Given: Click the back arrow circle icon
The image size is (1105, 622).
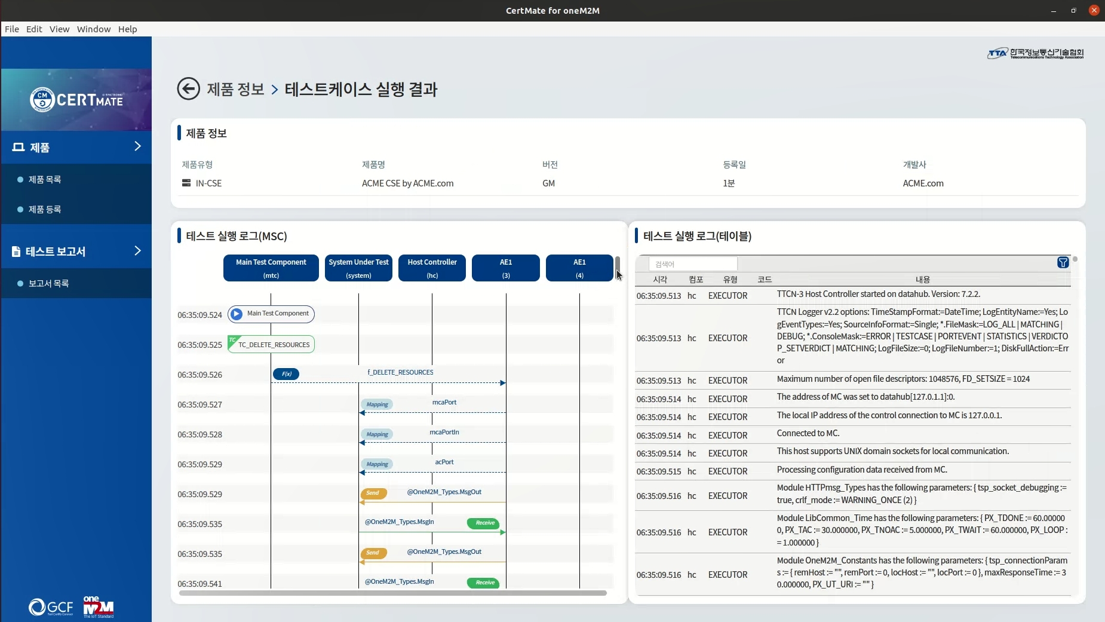Looking at the screenshot, I should 188,89.
